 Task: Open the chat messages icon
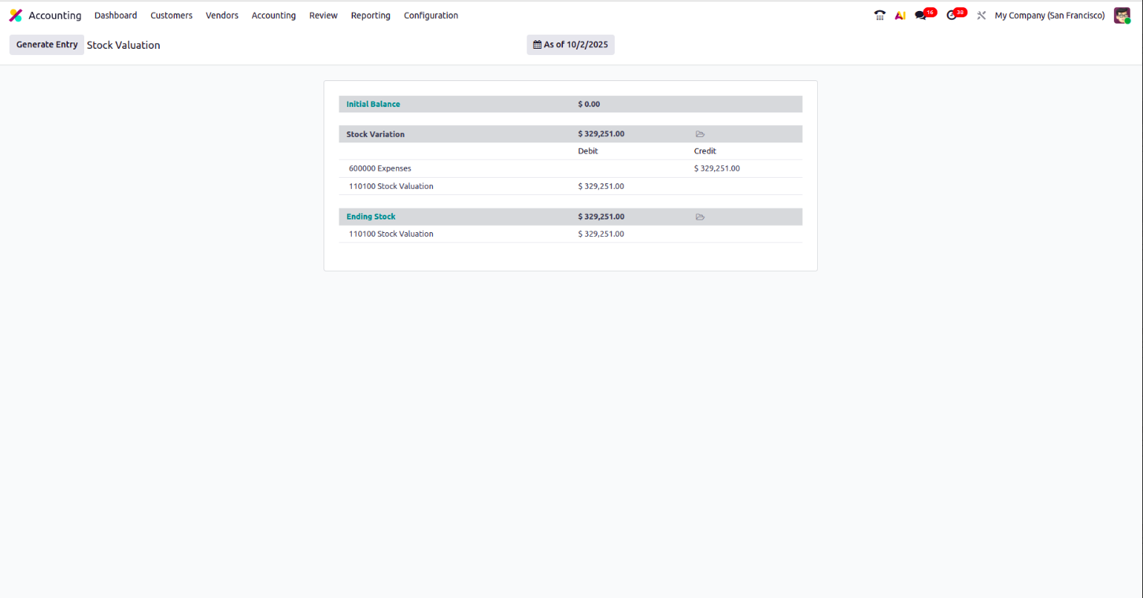[921, 16]
